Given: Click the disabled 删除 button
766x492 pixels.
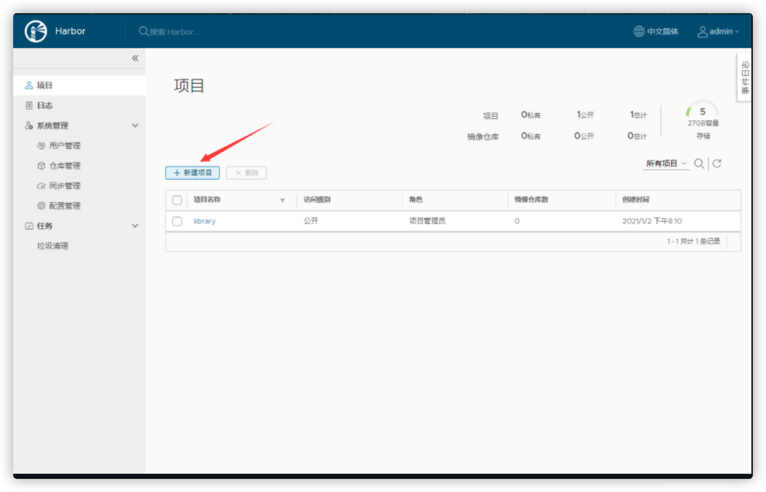Looking at the screenshot, I should point(246,173).
